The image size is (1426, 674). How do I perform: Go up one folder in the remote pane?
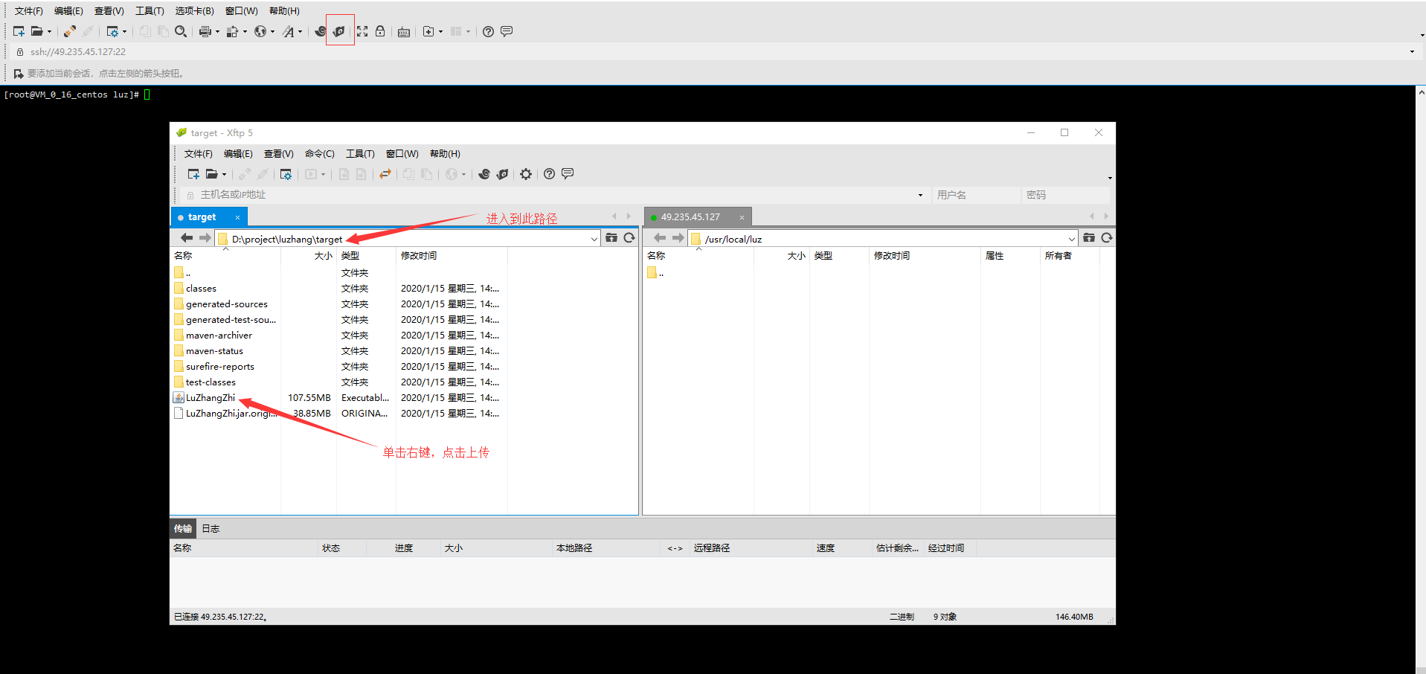pyautogui.click(x=1089, y=238)
